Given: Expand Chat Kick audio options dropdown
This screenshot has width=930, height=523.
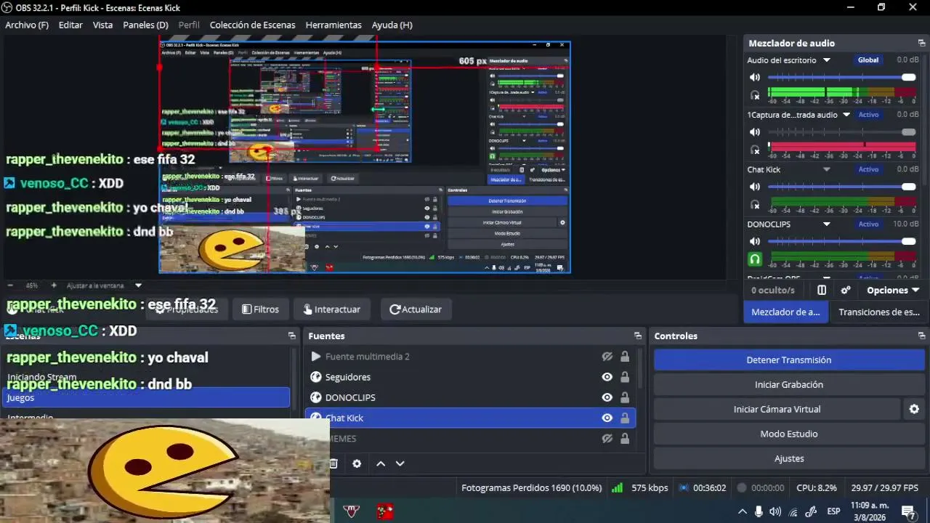Looking at the screenshot, I should click(x=827, y=169).
